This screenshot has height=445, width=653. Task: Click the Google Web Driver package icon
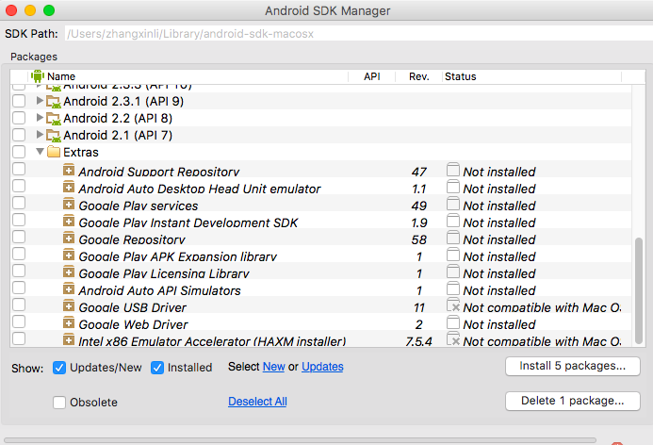pyautogui.click(x=69, y=324)
